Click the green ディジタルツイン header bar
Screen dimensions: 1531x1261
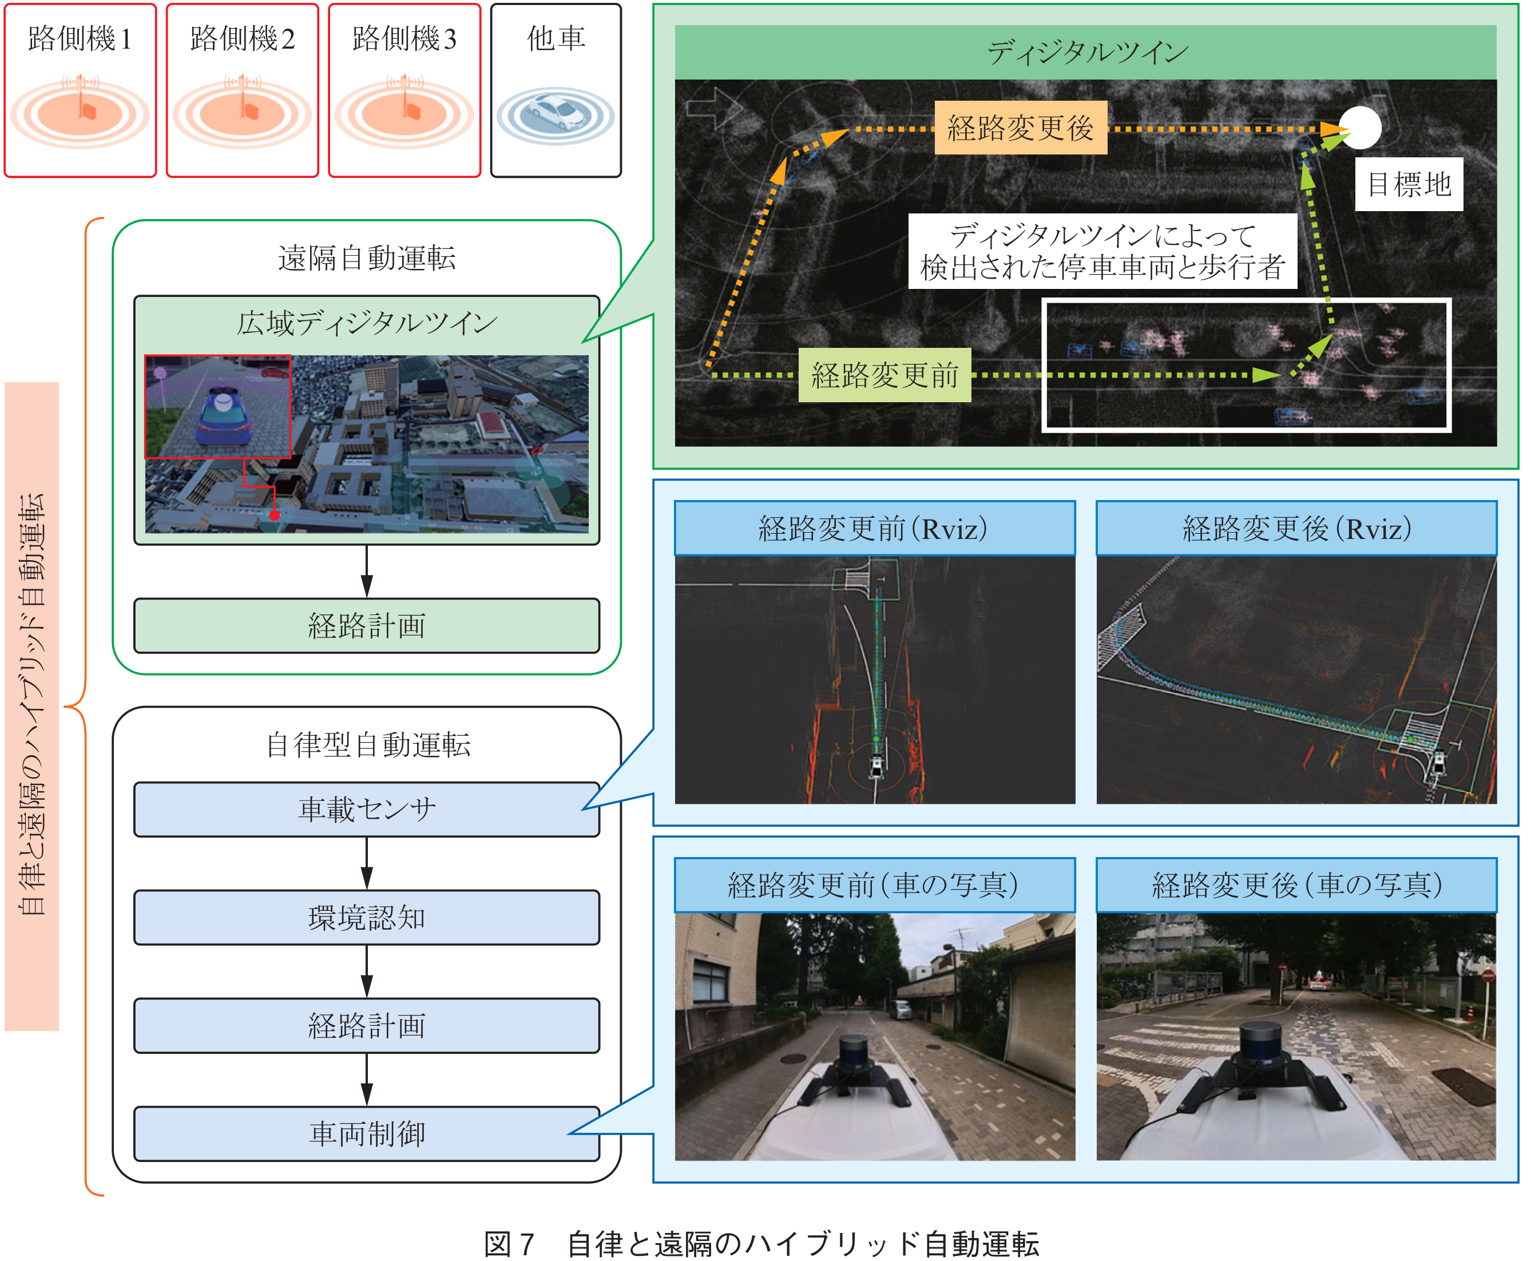(1086, 52)
